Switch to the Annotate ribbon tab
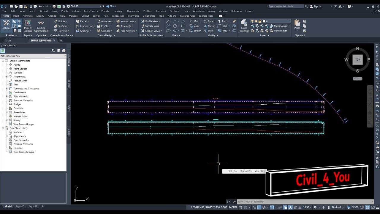Screen dimensions: 380x214 point(28,16)
